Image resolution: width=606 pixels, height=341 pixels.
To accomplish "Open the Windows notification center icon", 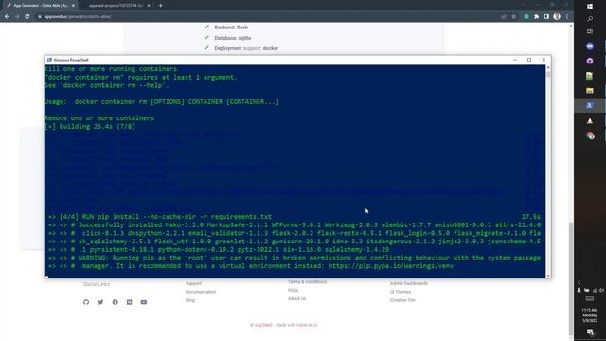I will coord(590,332).
